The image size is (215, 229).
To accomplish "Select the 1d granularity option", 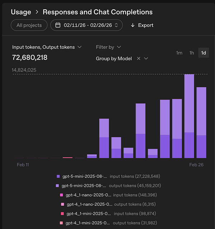I will [x=204, y=53].
